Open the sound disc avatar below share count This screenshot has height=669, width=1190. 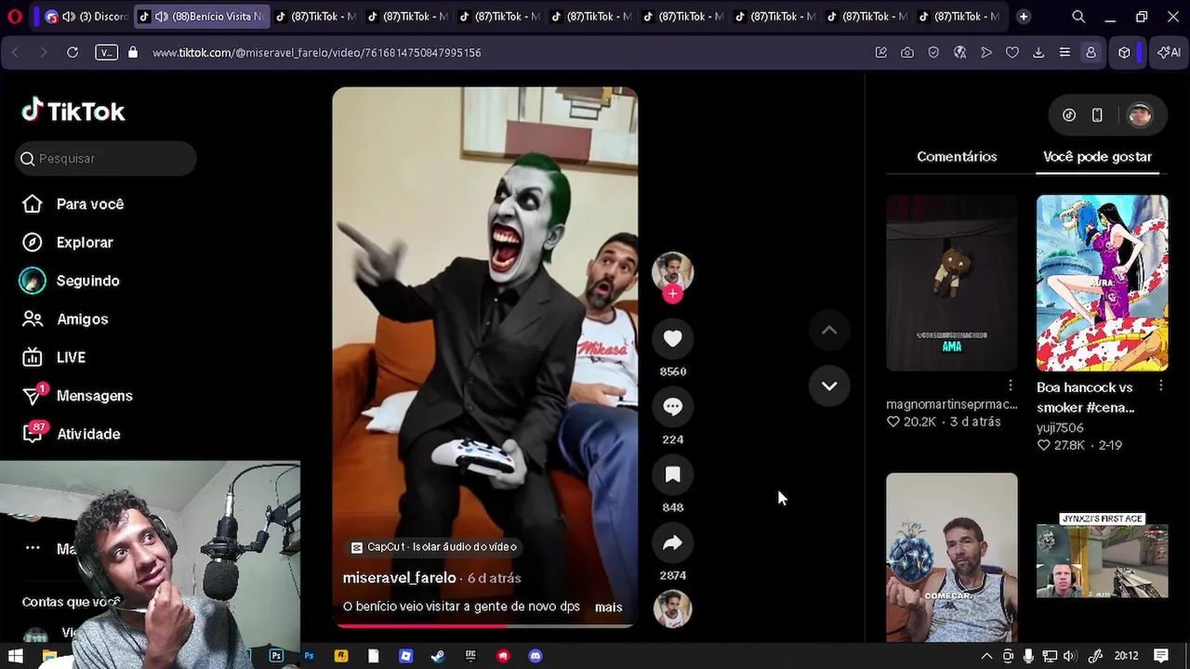(x=672, y=610)
